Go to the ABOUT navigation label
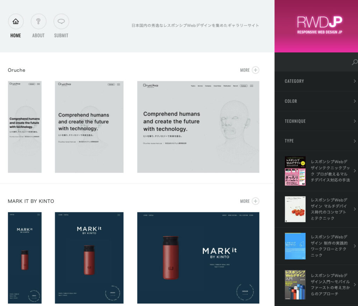The width and height of the screenshot is (358, 306). (38, 36)
